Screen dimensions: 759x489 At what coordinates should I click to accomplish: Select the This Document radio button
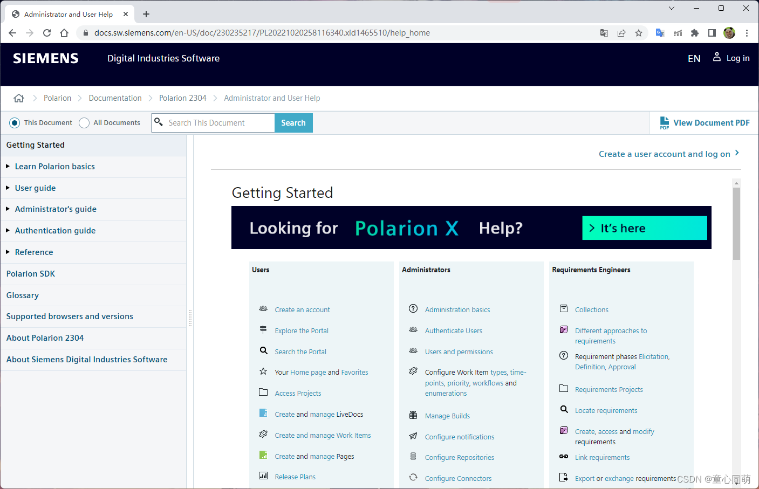[15, 123]
